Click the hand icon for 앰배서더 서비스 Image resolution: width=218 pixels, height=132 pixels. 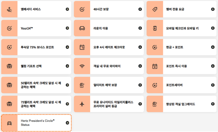9,10
